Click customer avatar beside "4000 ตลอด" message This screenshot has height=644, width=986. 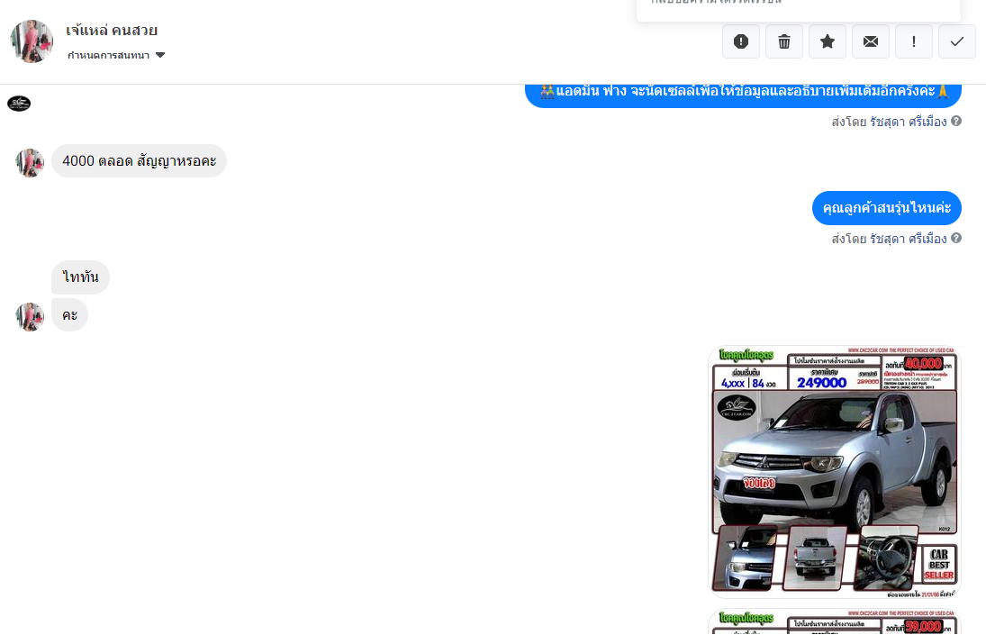tap(30, 163)
